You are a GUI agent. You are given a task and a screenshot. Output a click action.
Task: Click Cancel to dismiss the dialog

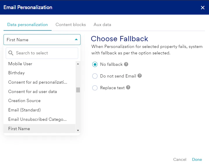(x=180, y=159)
